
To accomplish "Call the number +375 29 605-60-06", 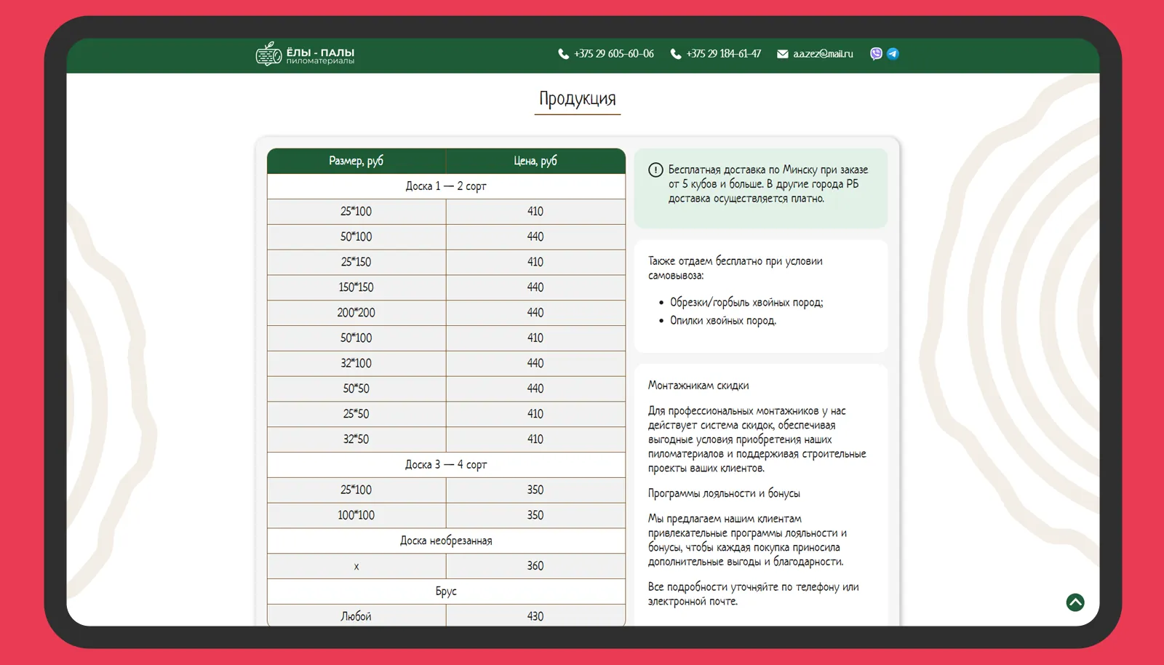I will pyautogui.click(x=614, y=54).
